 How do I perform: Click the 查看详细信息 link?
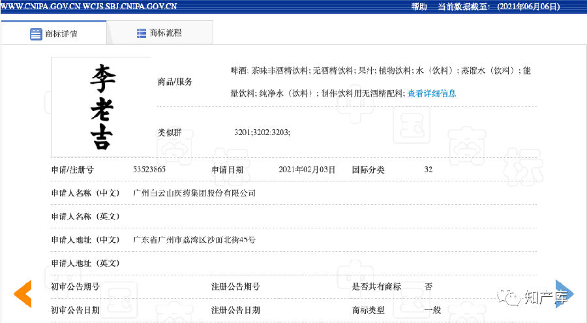pyautogui.click(x=432, y=93)
